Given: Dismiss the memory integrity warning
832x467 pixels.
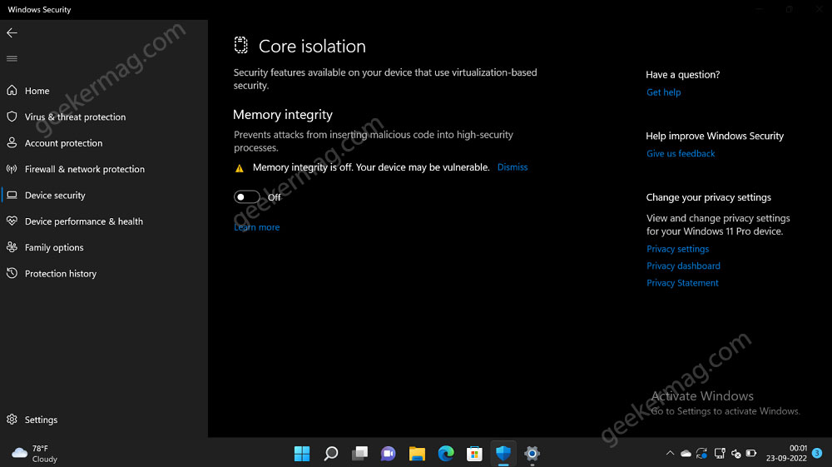Looking at the screenshot, I should 512,167.
